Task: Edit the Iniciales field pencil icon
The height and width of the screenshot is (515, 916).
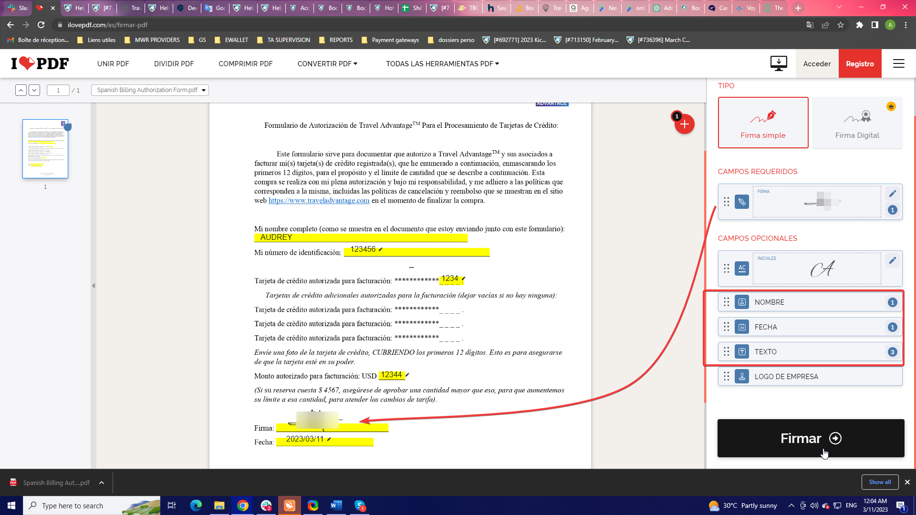Action: (892, 260)
